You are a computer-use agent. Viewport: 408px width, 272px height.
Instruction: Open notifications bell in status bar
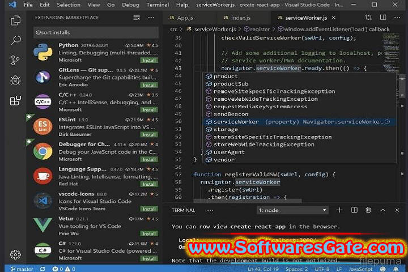point(396,269)
